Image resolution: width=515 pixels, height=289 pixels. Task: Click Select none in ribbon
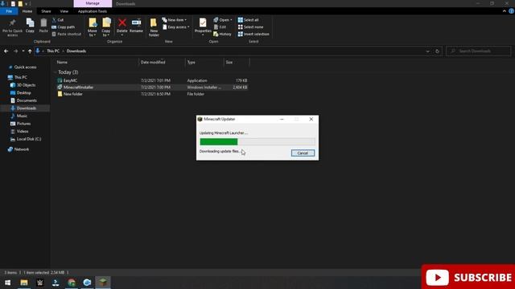[250, 26]
